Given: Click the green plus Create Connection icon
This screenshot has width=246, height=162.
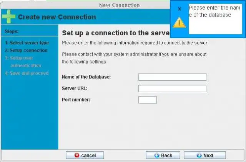Looking at the screenshot, I should point(9,16).
